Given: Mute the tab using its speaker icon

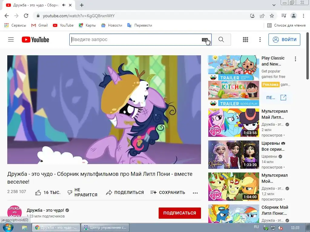Looking at the screenshot, I should (64, 5).
